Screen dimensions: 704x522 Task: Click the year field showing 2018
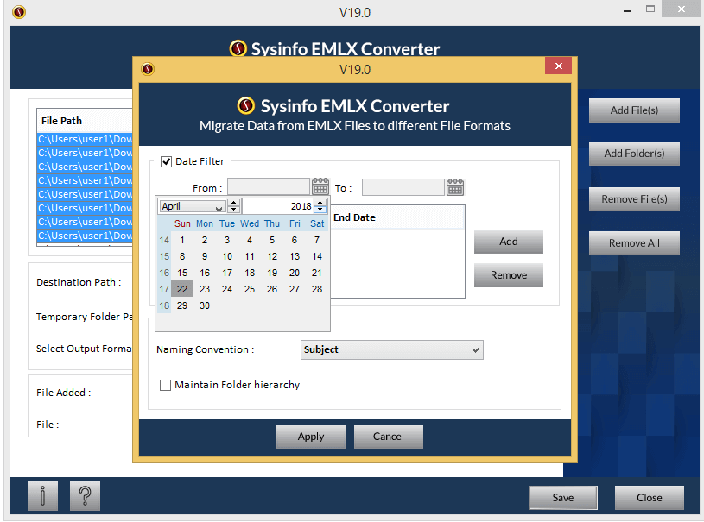[279, 206]
